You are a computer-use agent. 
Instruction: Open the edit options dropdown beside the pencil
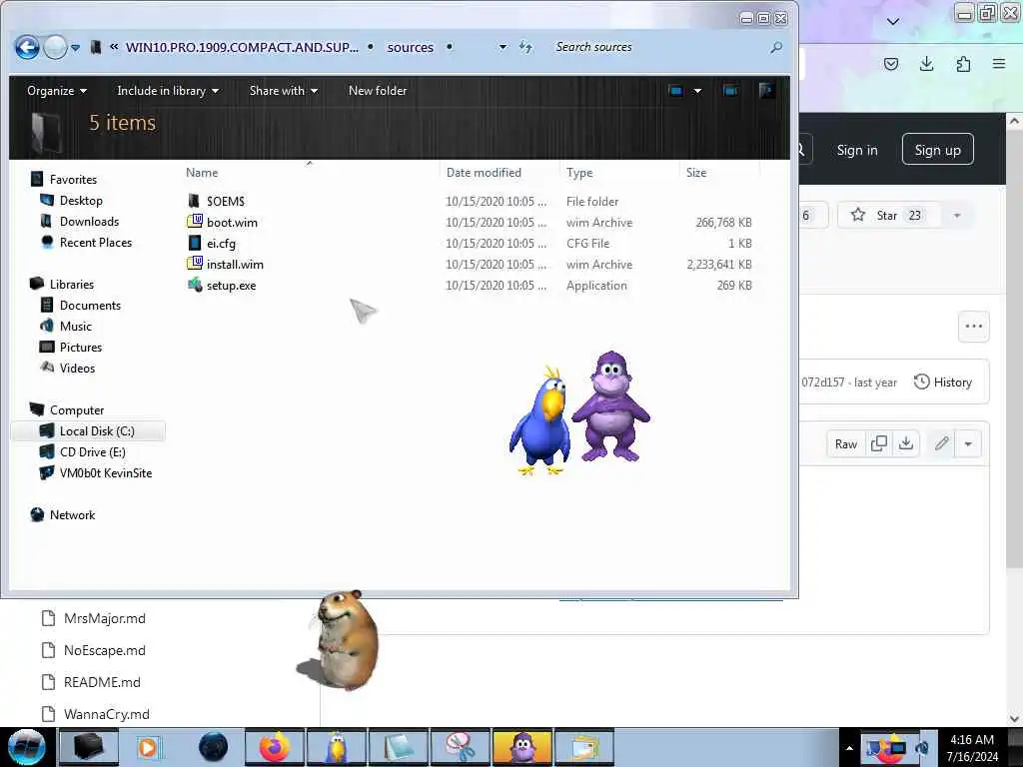(x=968, y=444)
